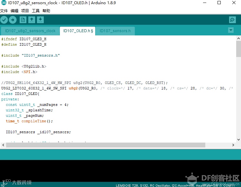Screen dimensions: 241x187
Task: Click the vertical scrollbar down arrow
Action: [x=238, y=140]
